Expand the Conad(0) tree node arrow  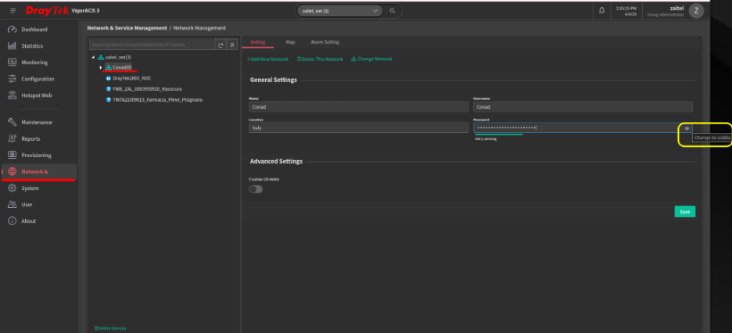coord(101,68)
